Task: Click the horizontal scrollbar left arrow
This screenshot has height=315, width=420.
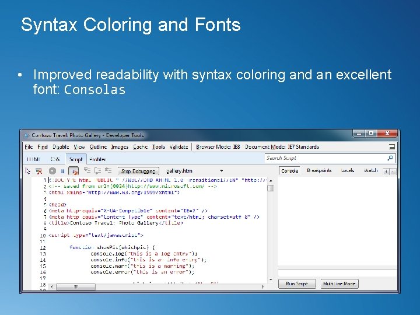Action: click(x=52, y=287)
